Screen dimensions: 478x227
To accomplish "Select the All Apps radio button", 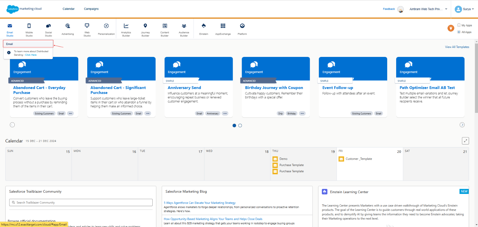I will [x=459, y=32].
